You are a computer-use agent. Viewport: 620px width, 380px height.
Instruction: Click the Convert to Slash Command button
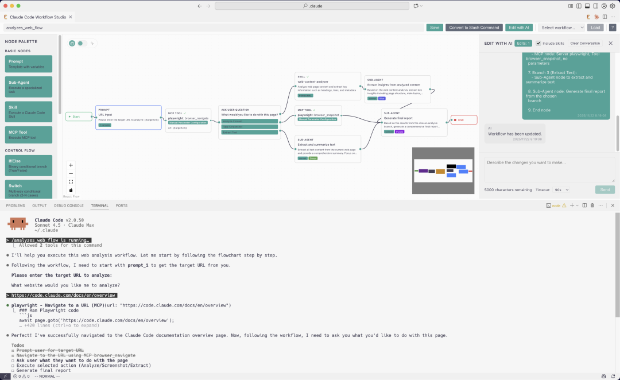coord(474,28)
